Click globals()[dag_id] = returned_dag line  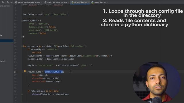50,94
